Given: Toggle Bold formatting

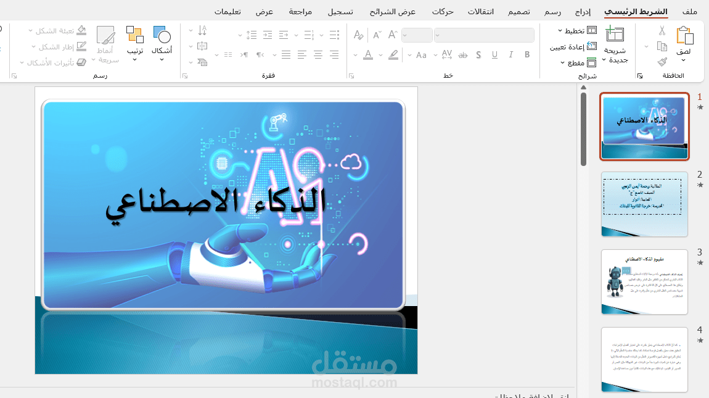Looking at the screenshot, I should pos(527,55).
